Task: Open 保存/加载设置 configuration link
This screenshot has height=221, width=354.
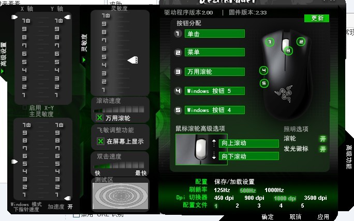Action: tap(234, 182)
